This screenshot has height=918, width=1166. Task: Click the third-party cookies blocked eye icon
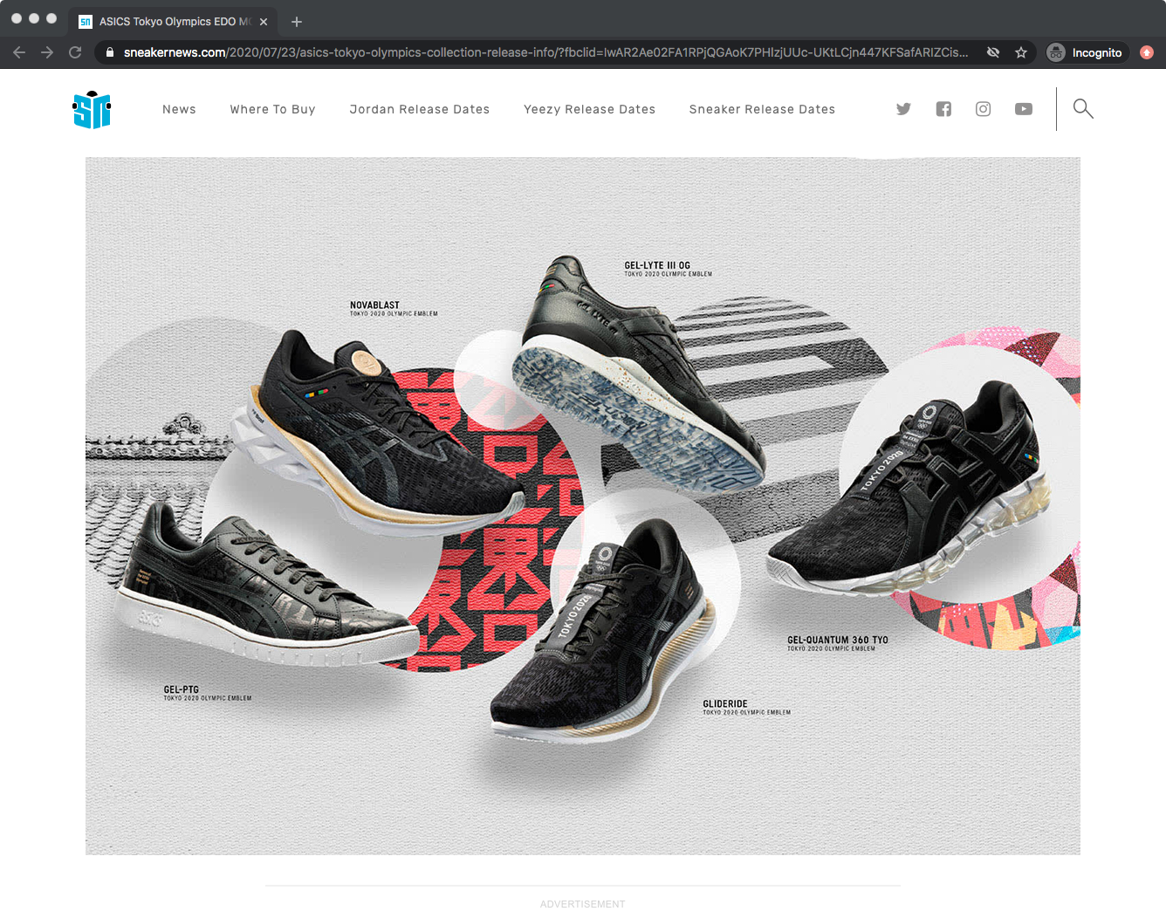point(993,52)
